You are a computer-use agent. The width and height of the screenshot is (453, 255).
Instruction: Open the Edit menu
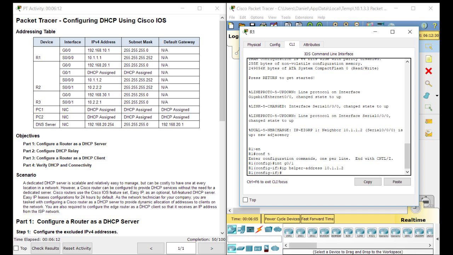243,17
